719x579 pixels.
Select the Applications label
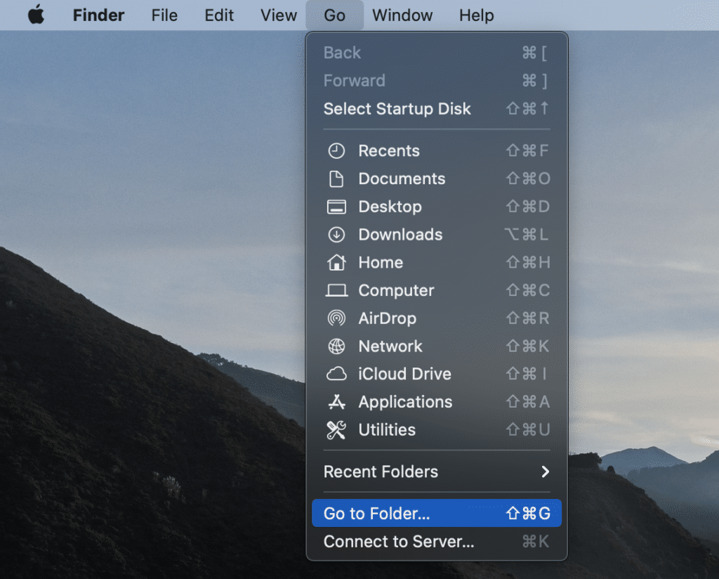click(405, 402)
